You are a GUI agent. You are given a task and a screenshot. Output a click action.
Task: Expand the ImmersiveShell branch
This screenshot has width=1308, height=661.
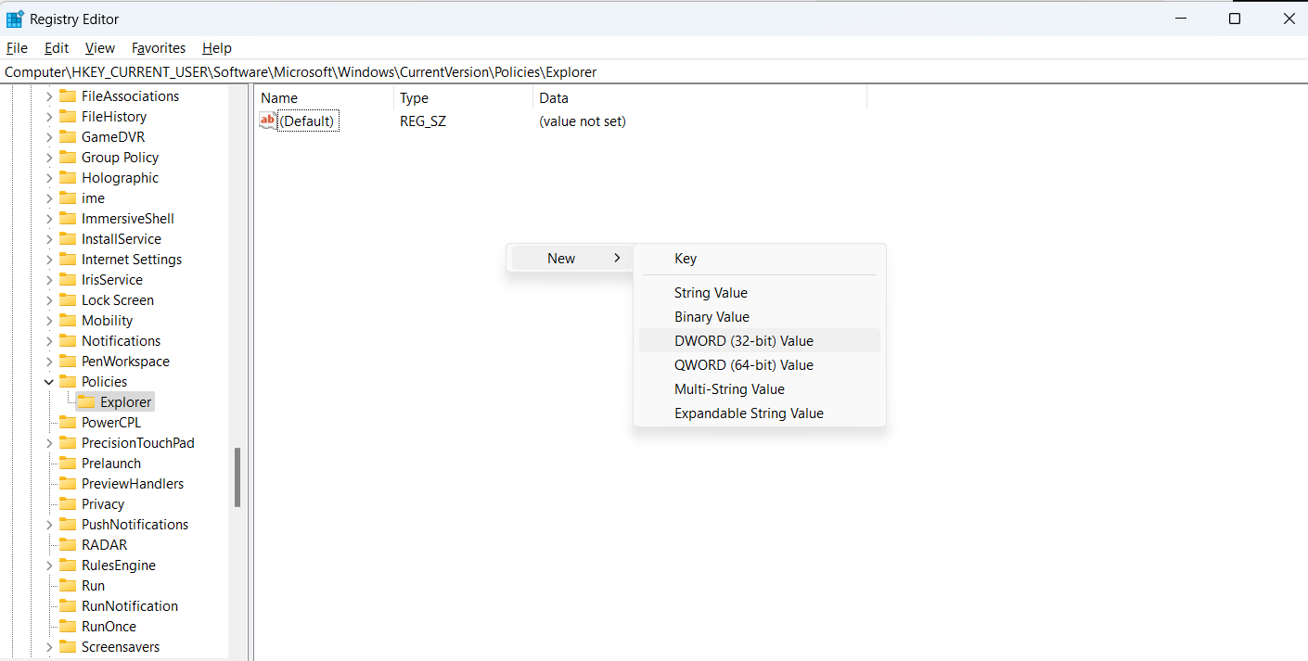click(x=48, y=218)
